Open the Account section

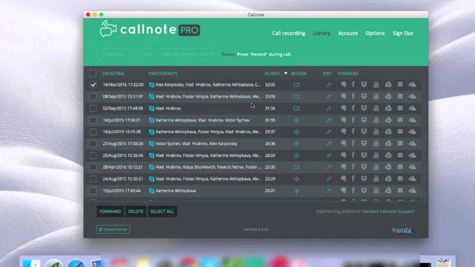click(x=348, y=34)
